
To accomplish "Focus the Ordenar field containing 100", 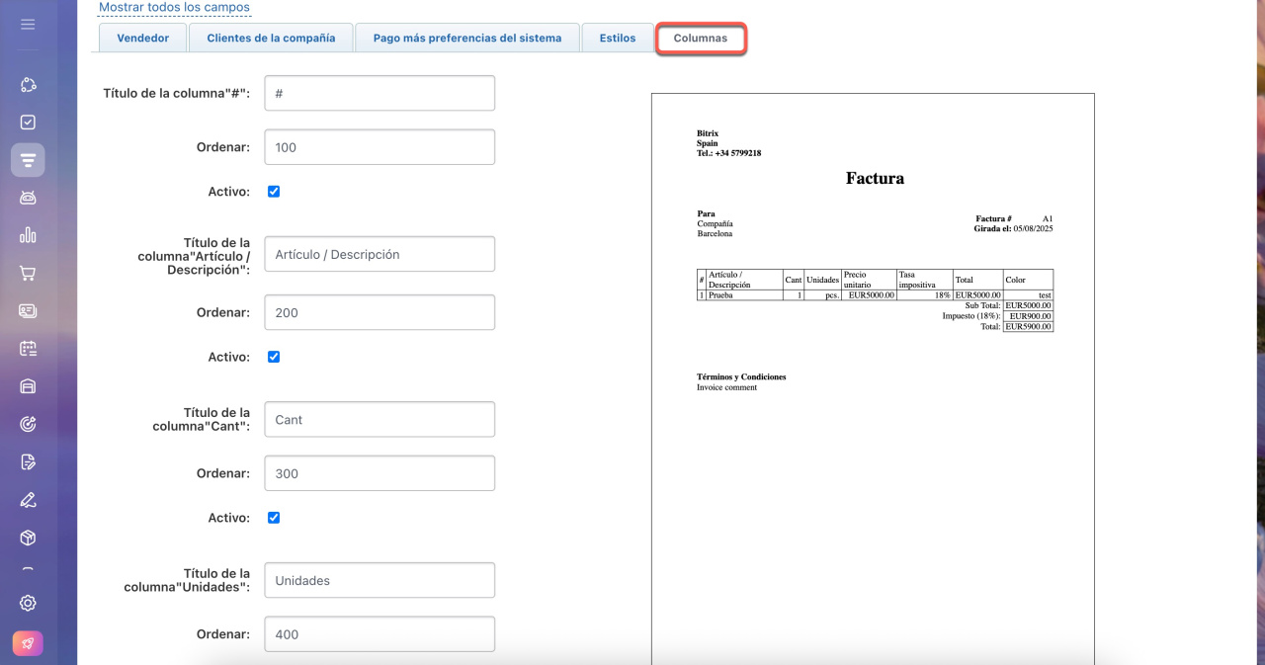I will click(379, 147).
